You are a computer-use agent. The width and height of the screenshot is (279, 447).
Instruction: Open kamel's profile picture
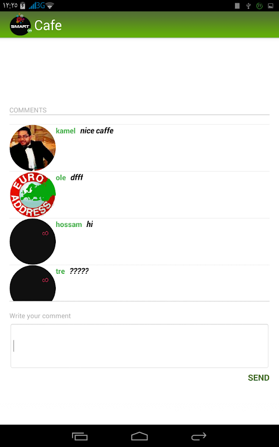point(33,148)
